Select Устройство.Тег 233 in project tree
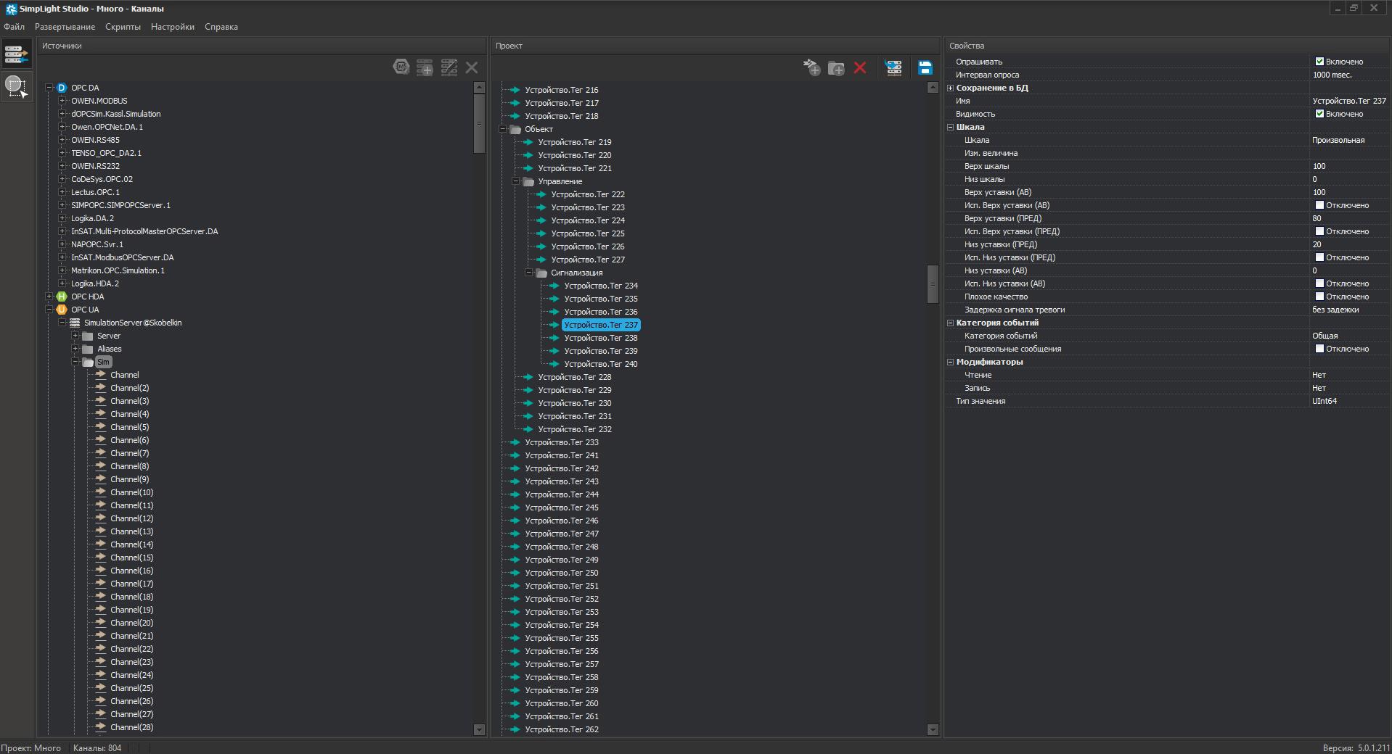Image resolution: width=1392 pixels, height=754 pixels. [562, 442]
